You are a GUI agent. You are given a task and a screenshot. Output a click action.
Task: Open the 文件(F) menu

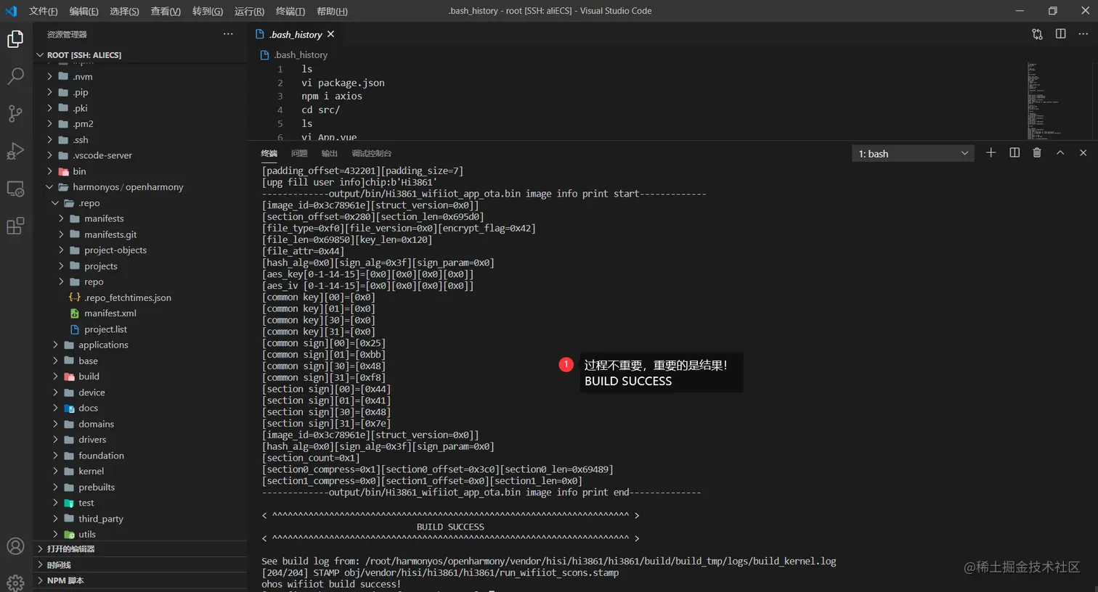coord(44,11)
